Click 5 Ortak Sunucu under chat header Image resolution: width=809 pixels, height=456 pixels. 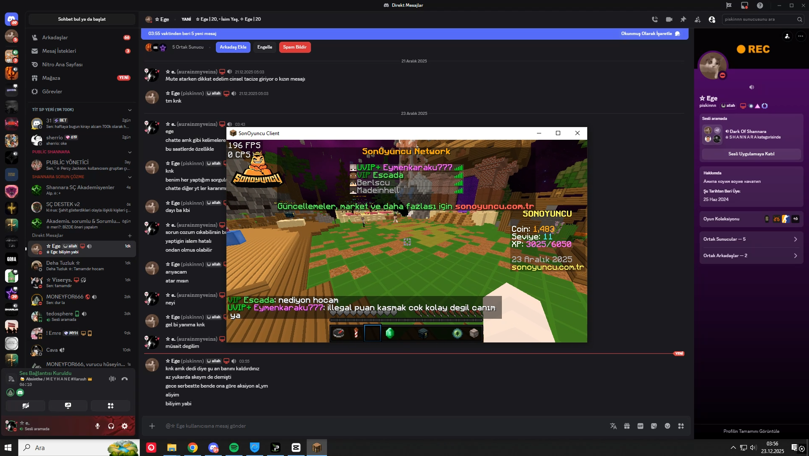click(188, 47)
